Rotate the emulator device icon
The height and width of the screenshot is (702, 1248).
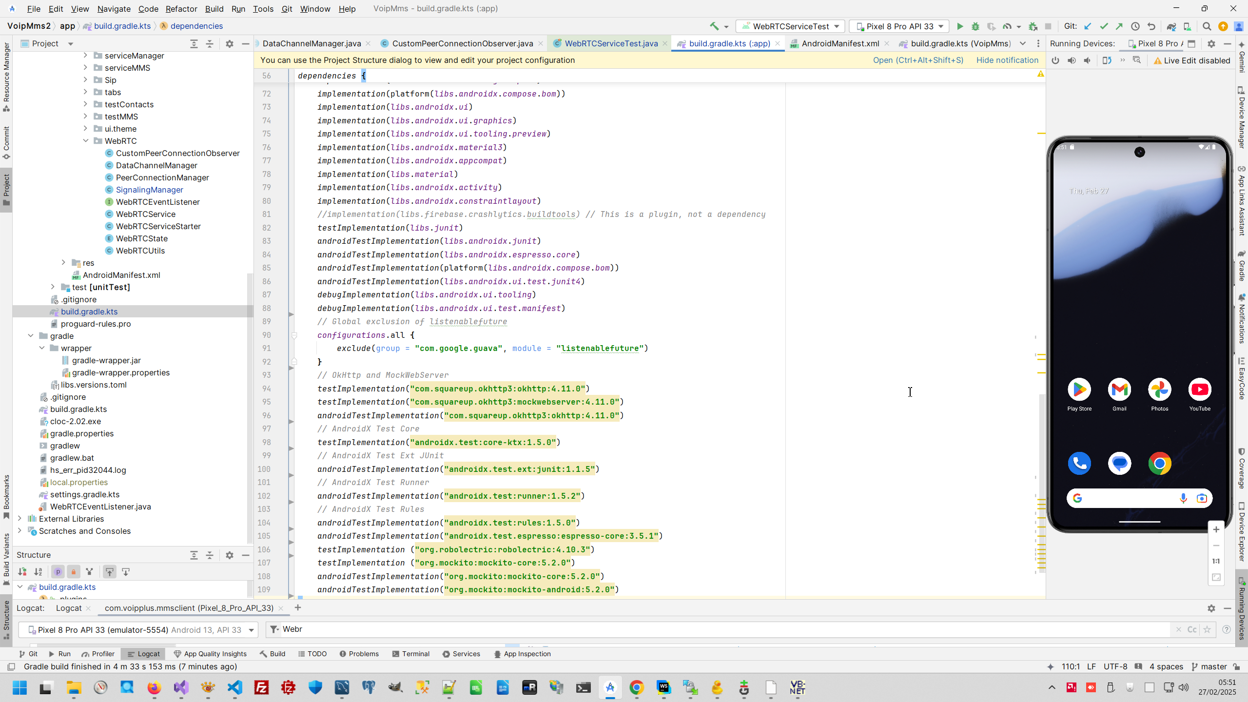pyautogui.click(x=1107, y=60)
